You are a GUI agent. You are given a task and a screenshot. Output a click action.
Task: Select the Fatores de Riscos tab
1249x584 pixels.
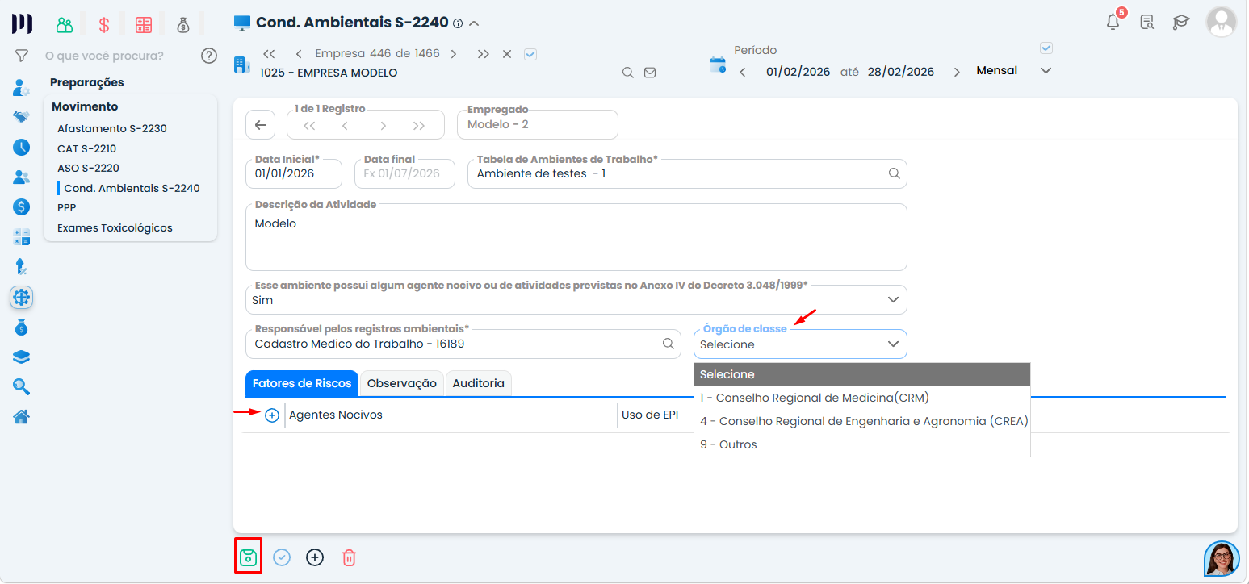tap(302, 384)
